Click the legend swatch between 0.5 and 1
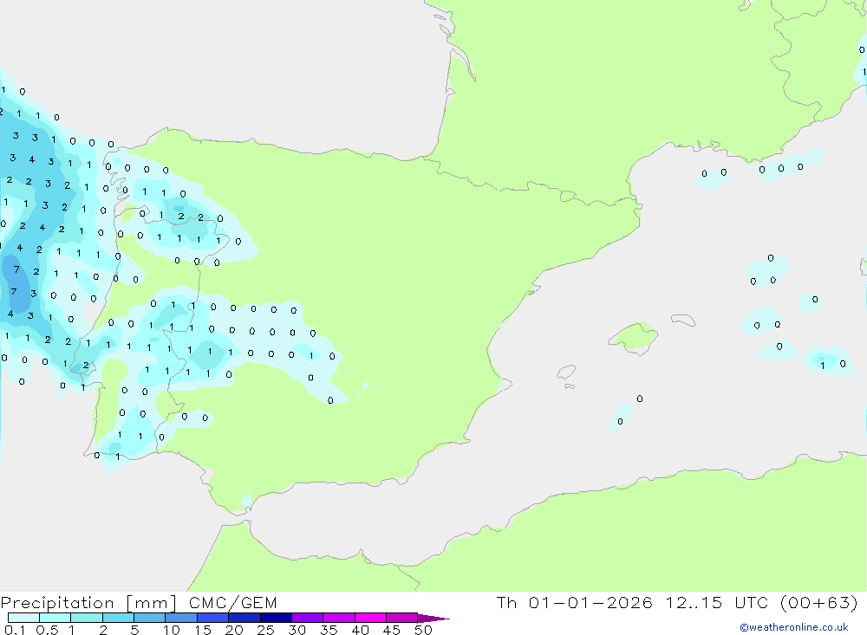This screenshot has width=867, height=635. tap(55, 618)
